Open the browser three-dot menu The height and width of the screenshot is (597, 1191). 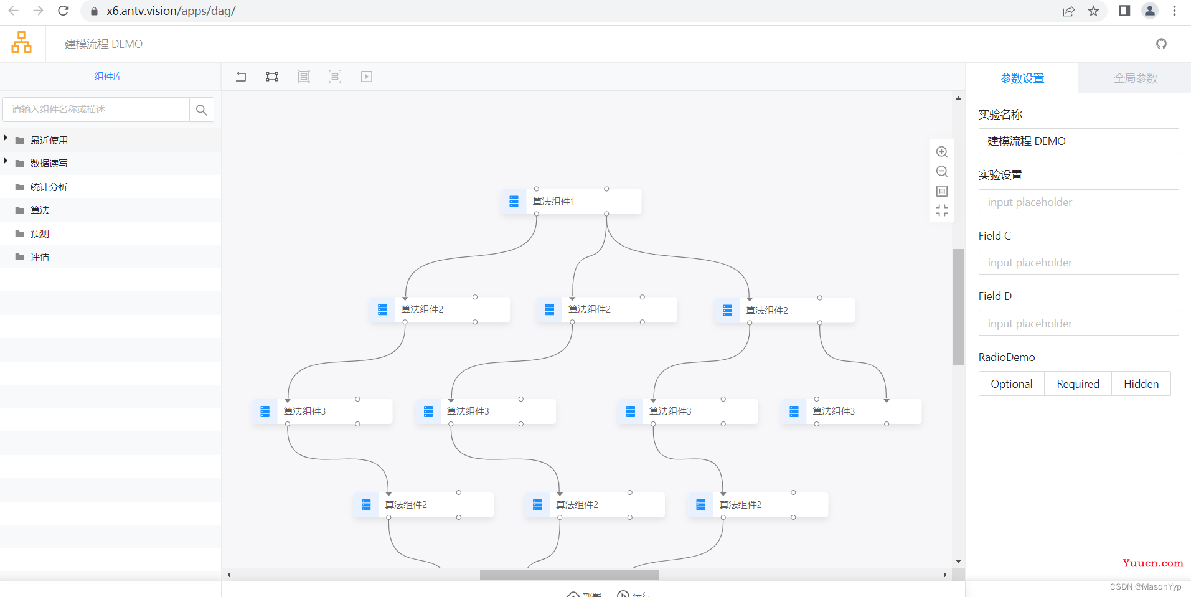pos(1175,11)
